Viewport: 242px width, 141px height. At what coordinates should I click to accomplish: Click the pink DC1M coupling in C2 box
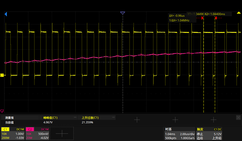coord(45,129)
